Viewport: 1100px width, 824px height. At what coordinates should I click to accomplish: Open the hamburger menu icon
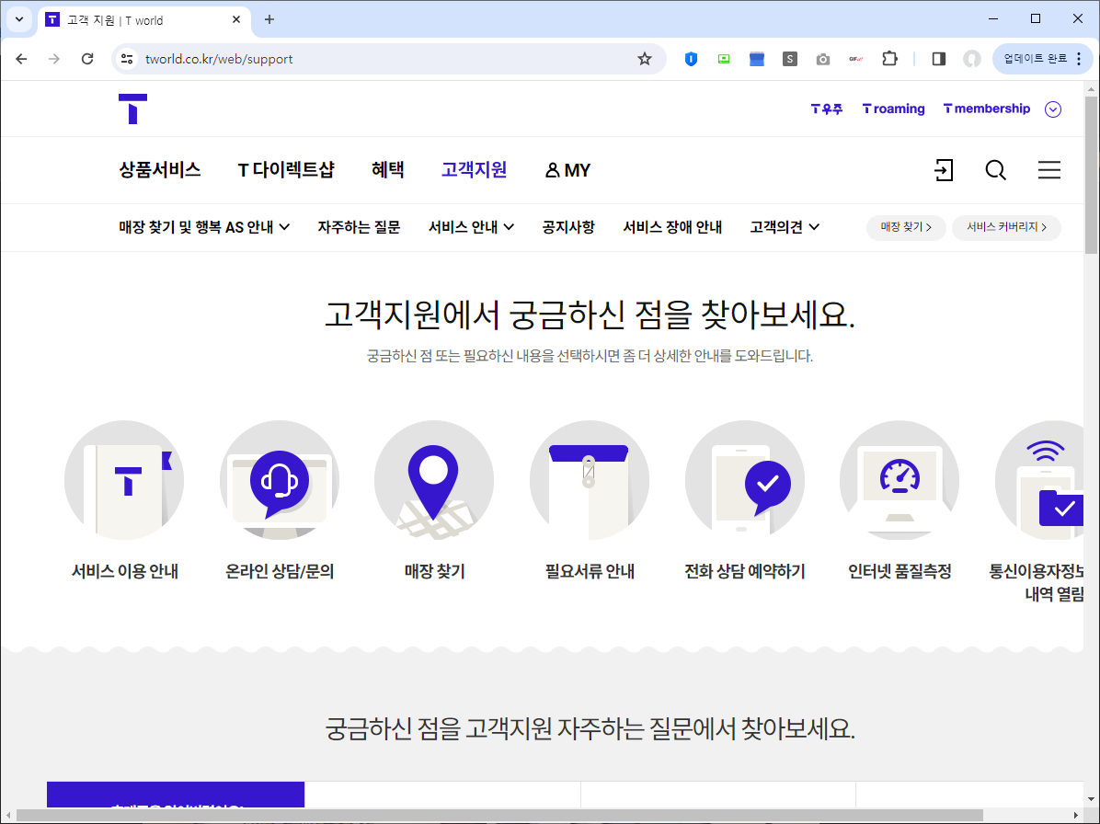[x=1048, y=170]
